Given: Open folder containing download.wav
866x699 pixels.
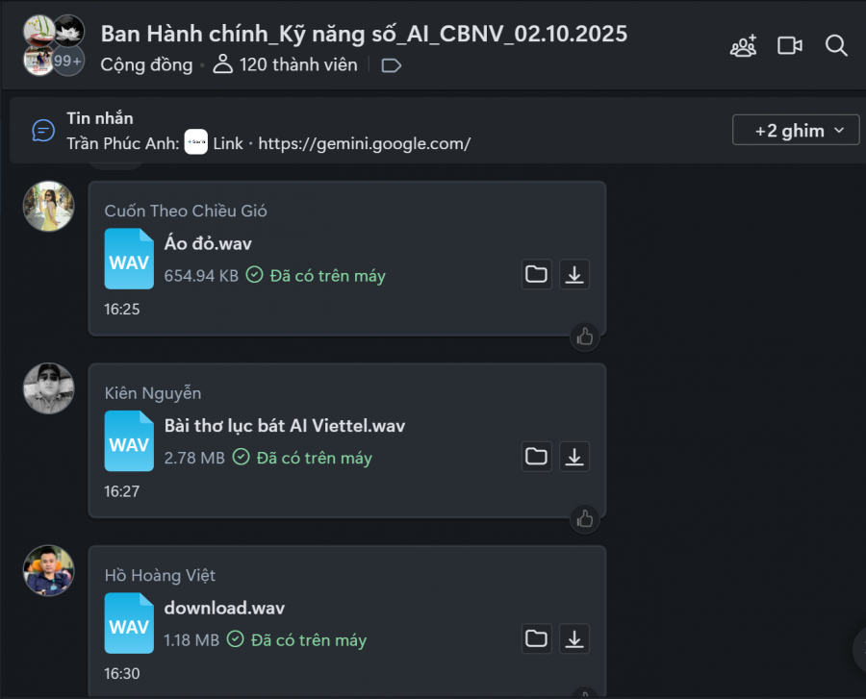Looking at the screenshot, I should [537, 638].
